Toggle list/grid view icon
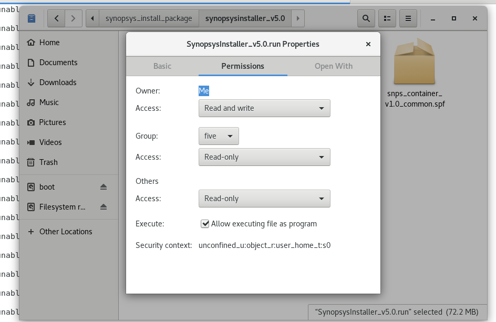The image size is (496, 322). click(x=387, y=18)
